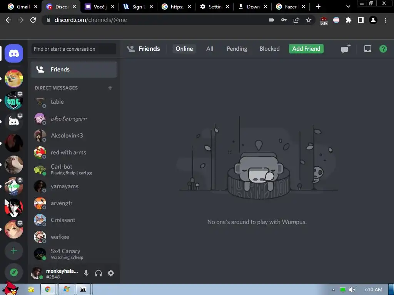The image size is (394, 295).
Task: Go back in browser history
Action: pos(8,20)
